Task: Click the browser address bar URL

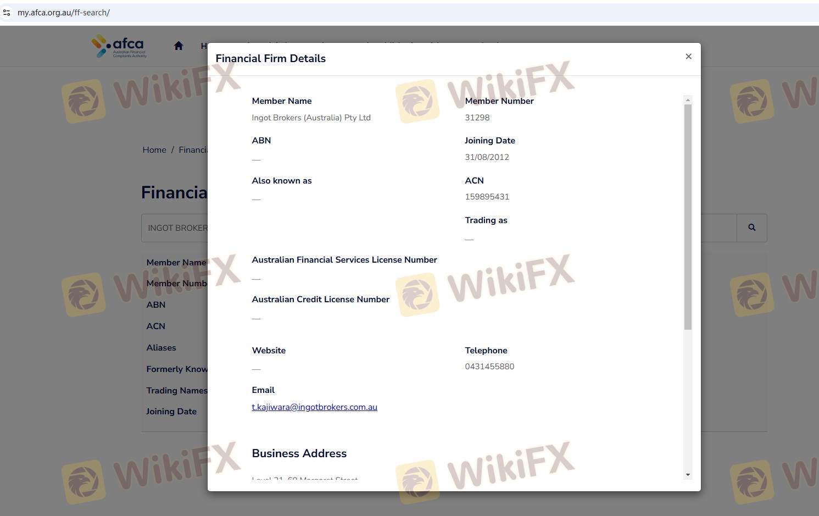Action: (64, 13)
